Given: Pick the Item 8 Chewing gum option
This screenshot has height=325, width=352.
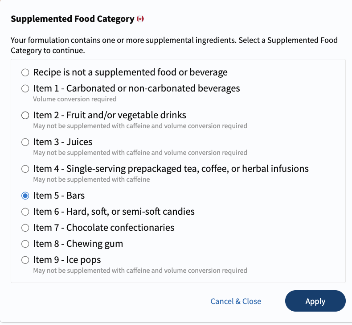Looking at the screenshot, I should click(x=25, y=244).
